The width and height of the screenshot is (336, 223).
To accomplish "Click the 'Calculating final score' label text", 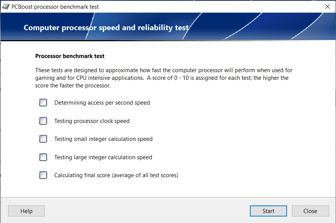I will pyautogui.click(x=116, y=176).
